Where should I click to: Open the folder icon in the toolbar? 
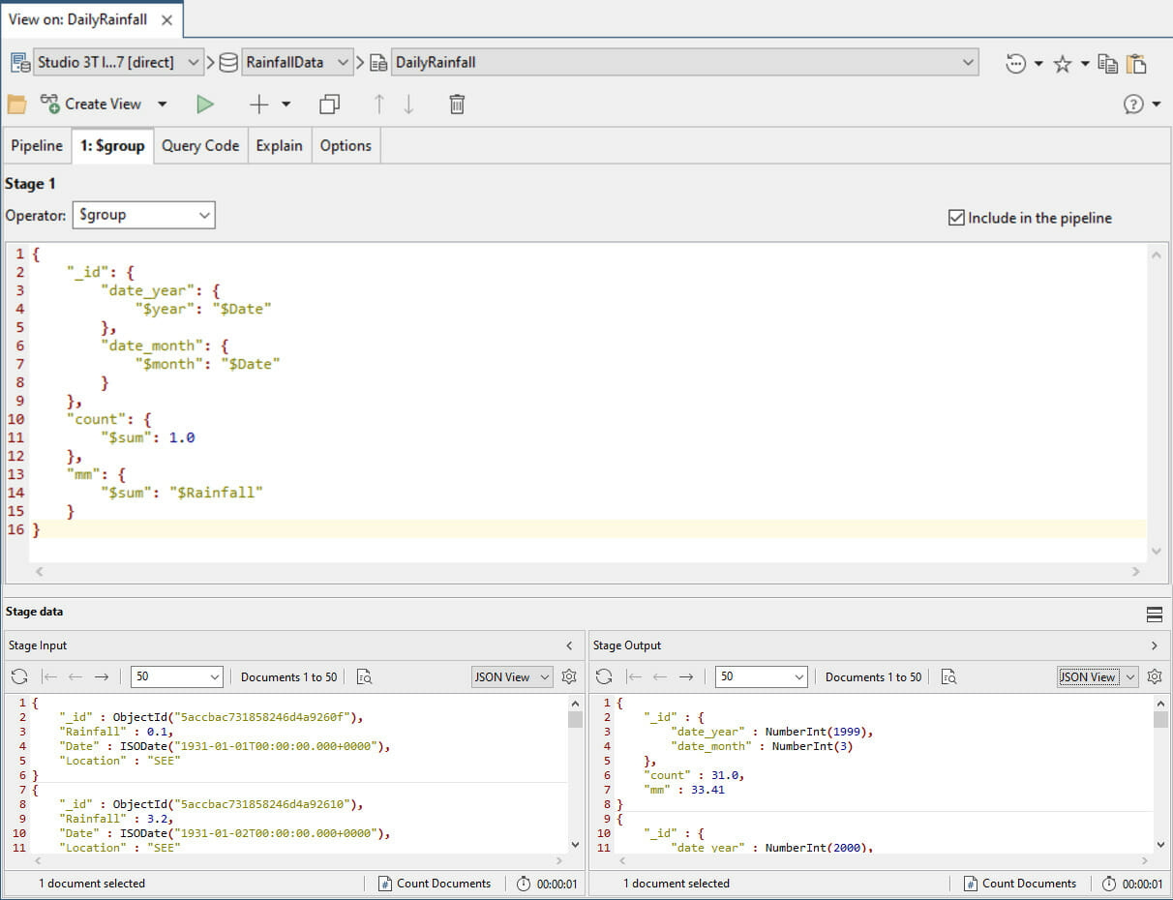coord(16,105)
